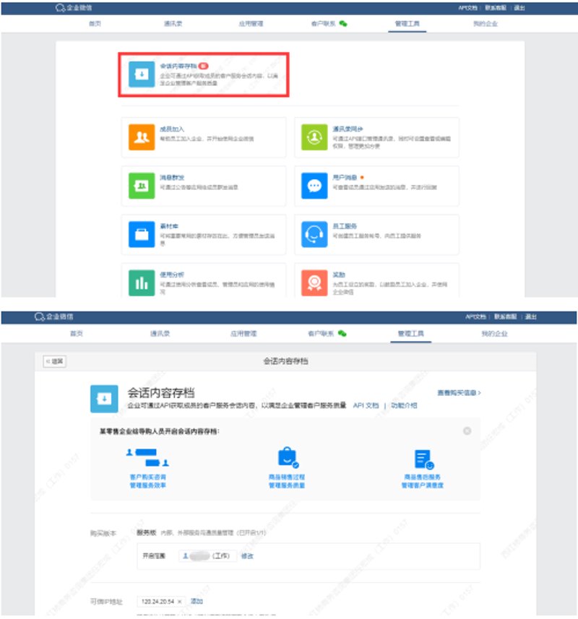This screenshot has width=578, height=619.
Task: Click 奖励 card title
Action: (339, 274)
